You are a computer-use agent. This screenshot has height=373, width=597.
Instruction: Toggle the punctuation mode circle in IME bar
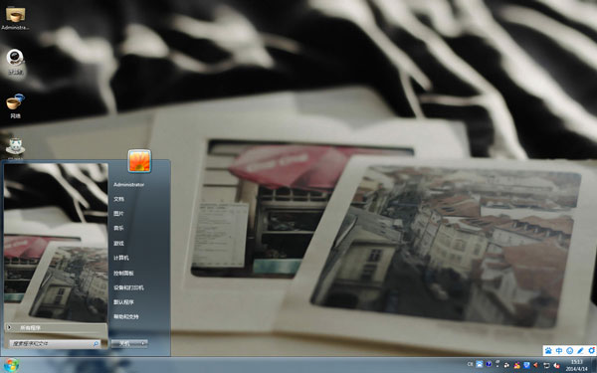point(569,350)
